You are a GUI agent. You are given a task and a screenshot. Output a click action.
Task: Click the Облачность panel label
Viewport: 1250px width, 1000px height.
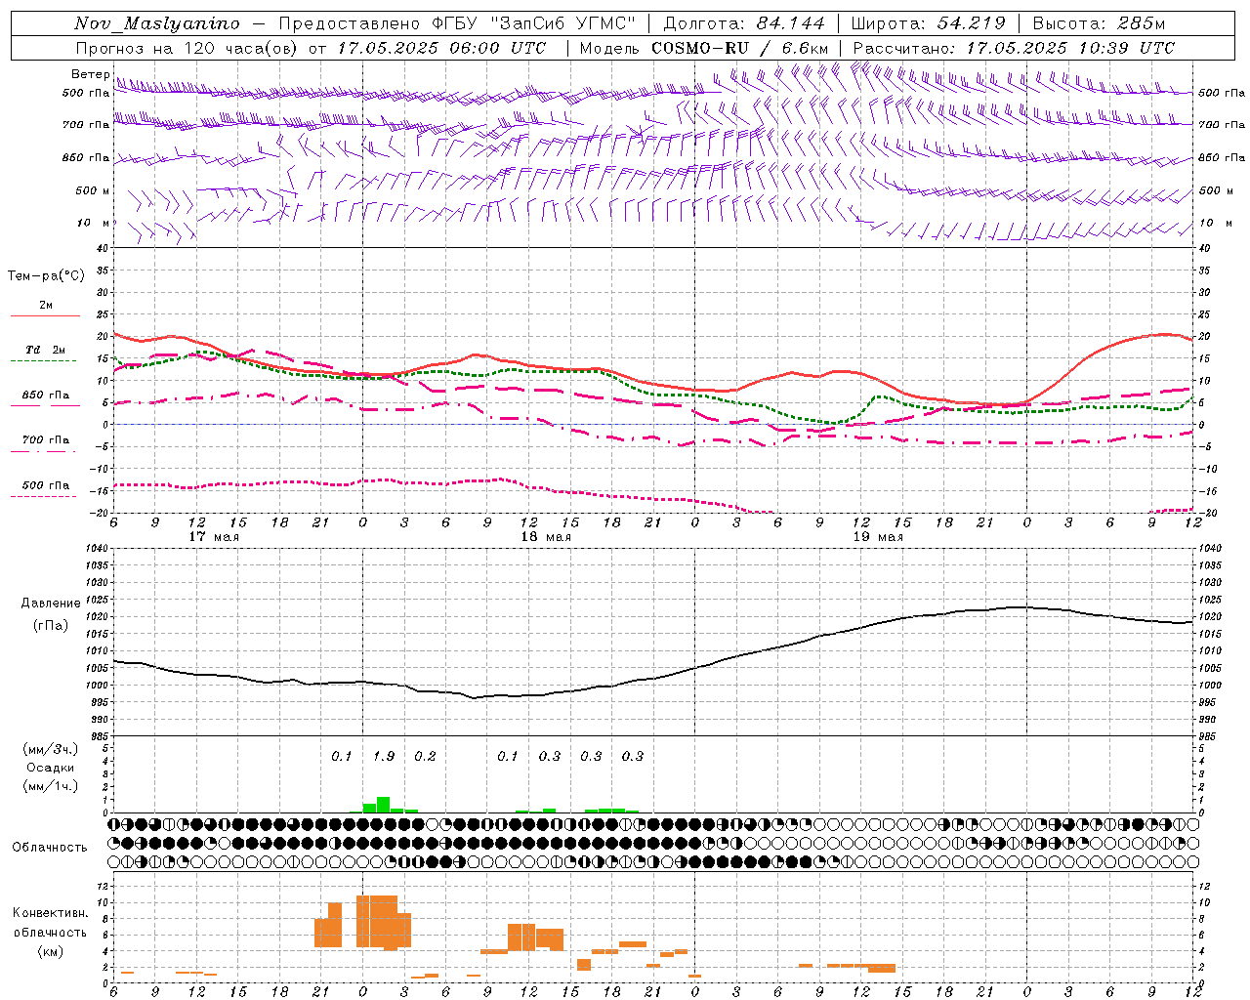(50, 848)
